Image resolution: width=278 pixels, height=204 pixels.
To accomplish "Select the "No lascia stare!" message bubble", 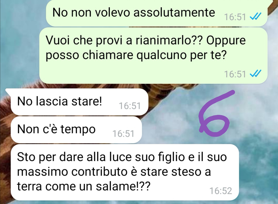I will [80, 102].
